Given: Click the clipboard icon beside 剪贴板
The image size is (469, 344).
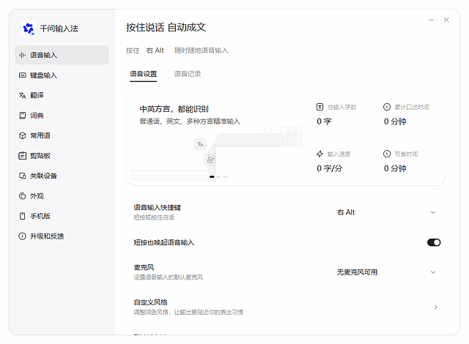Looking at the screenshot, I should [23, 156].
